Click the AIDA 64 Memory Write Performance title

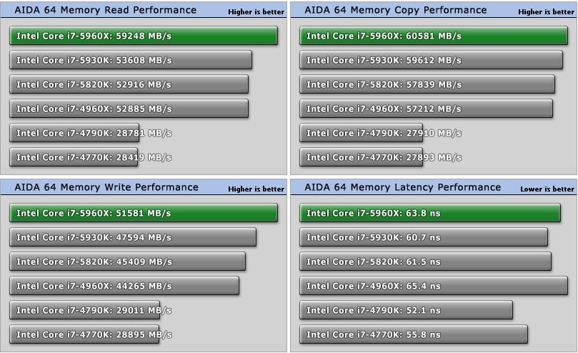pos(106,187)
